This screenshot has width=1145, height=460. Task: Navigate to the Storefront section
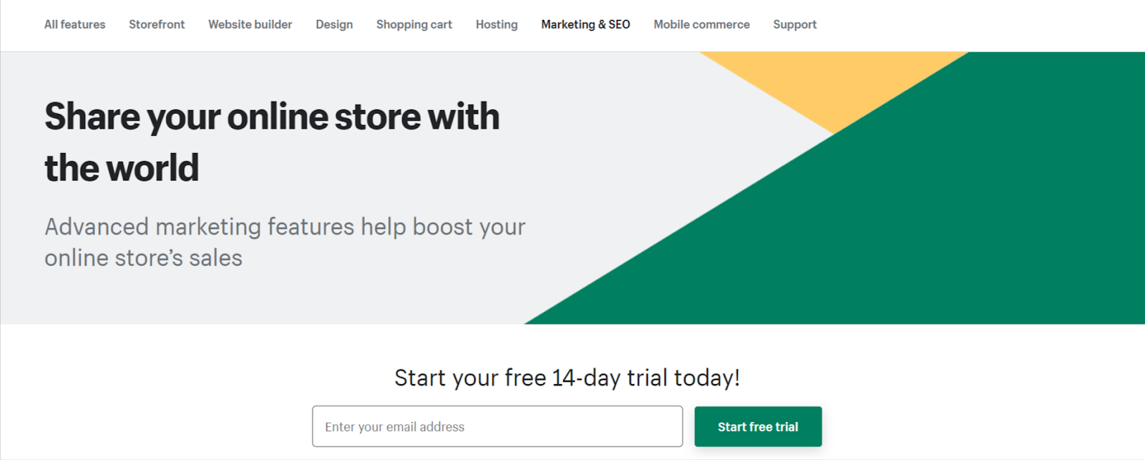156,24
